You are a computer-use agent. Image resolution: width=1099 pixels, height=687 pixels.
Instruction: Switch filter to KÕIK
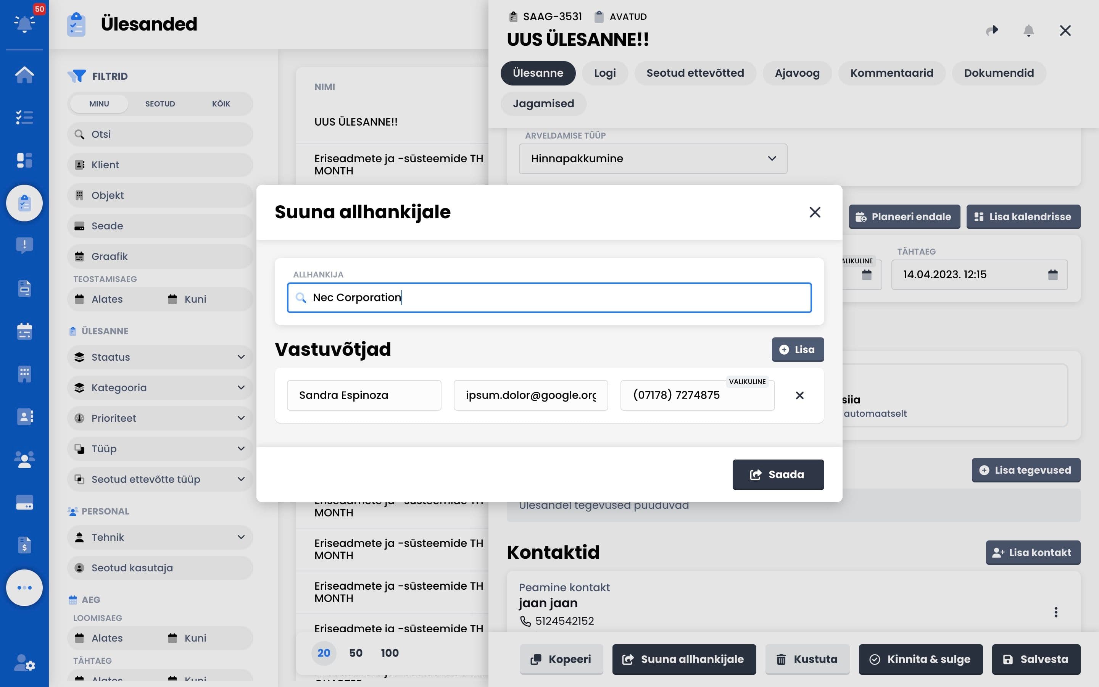(221, 103)
